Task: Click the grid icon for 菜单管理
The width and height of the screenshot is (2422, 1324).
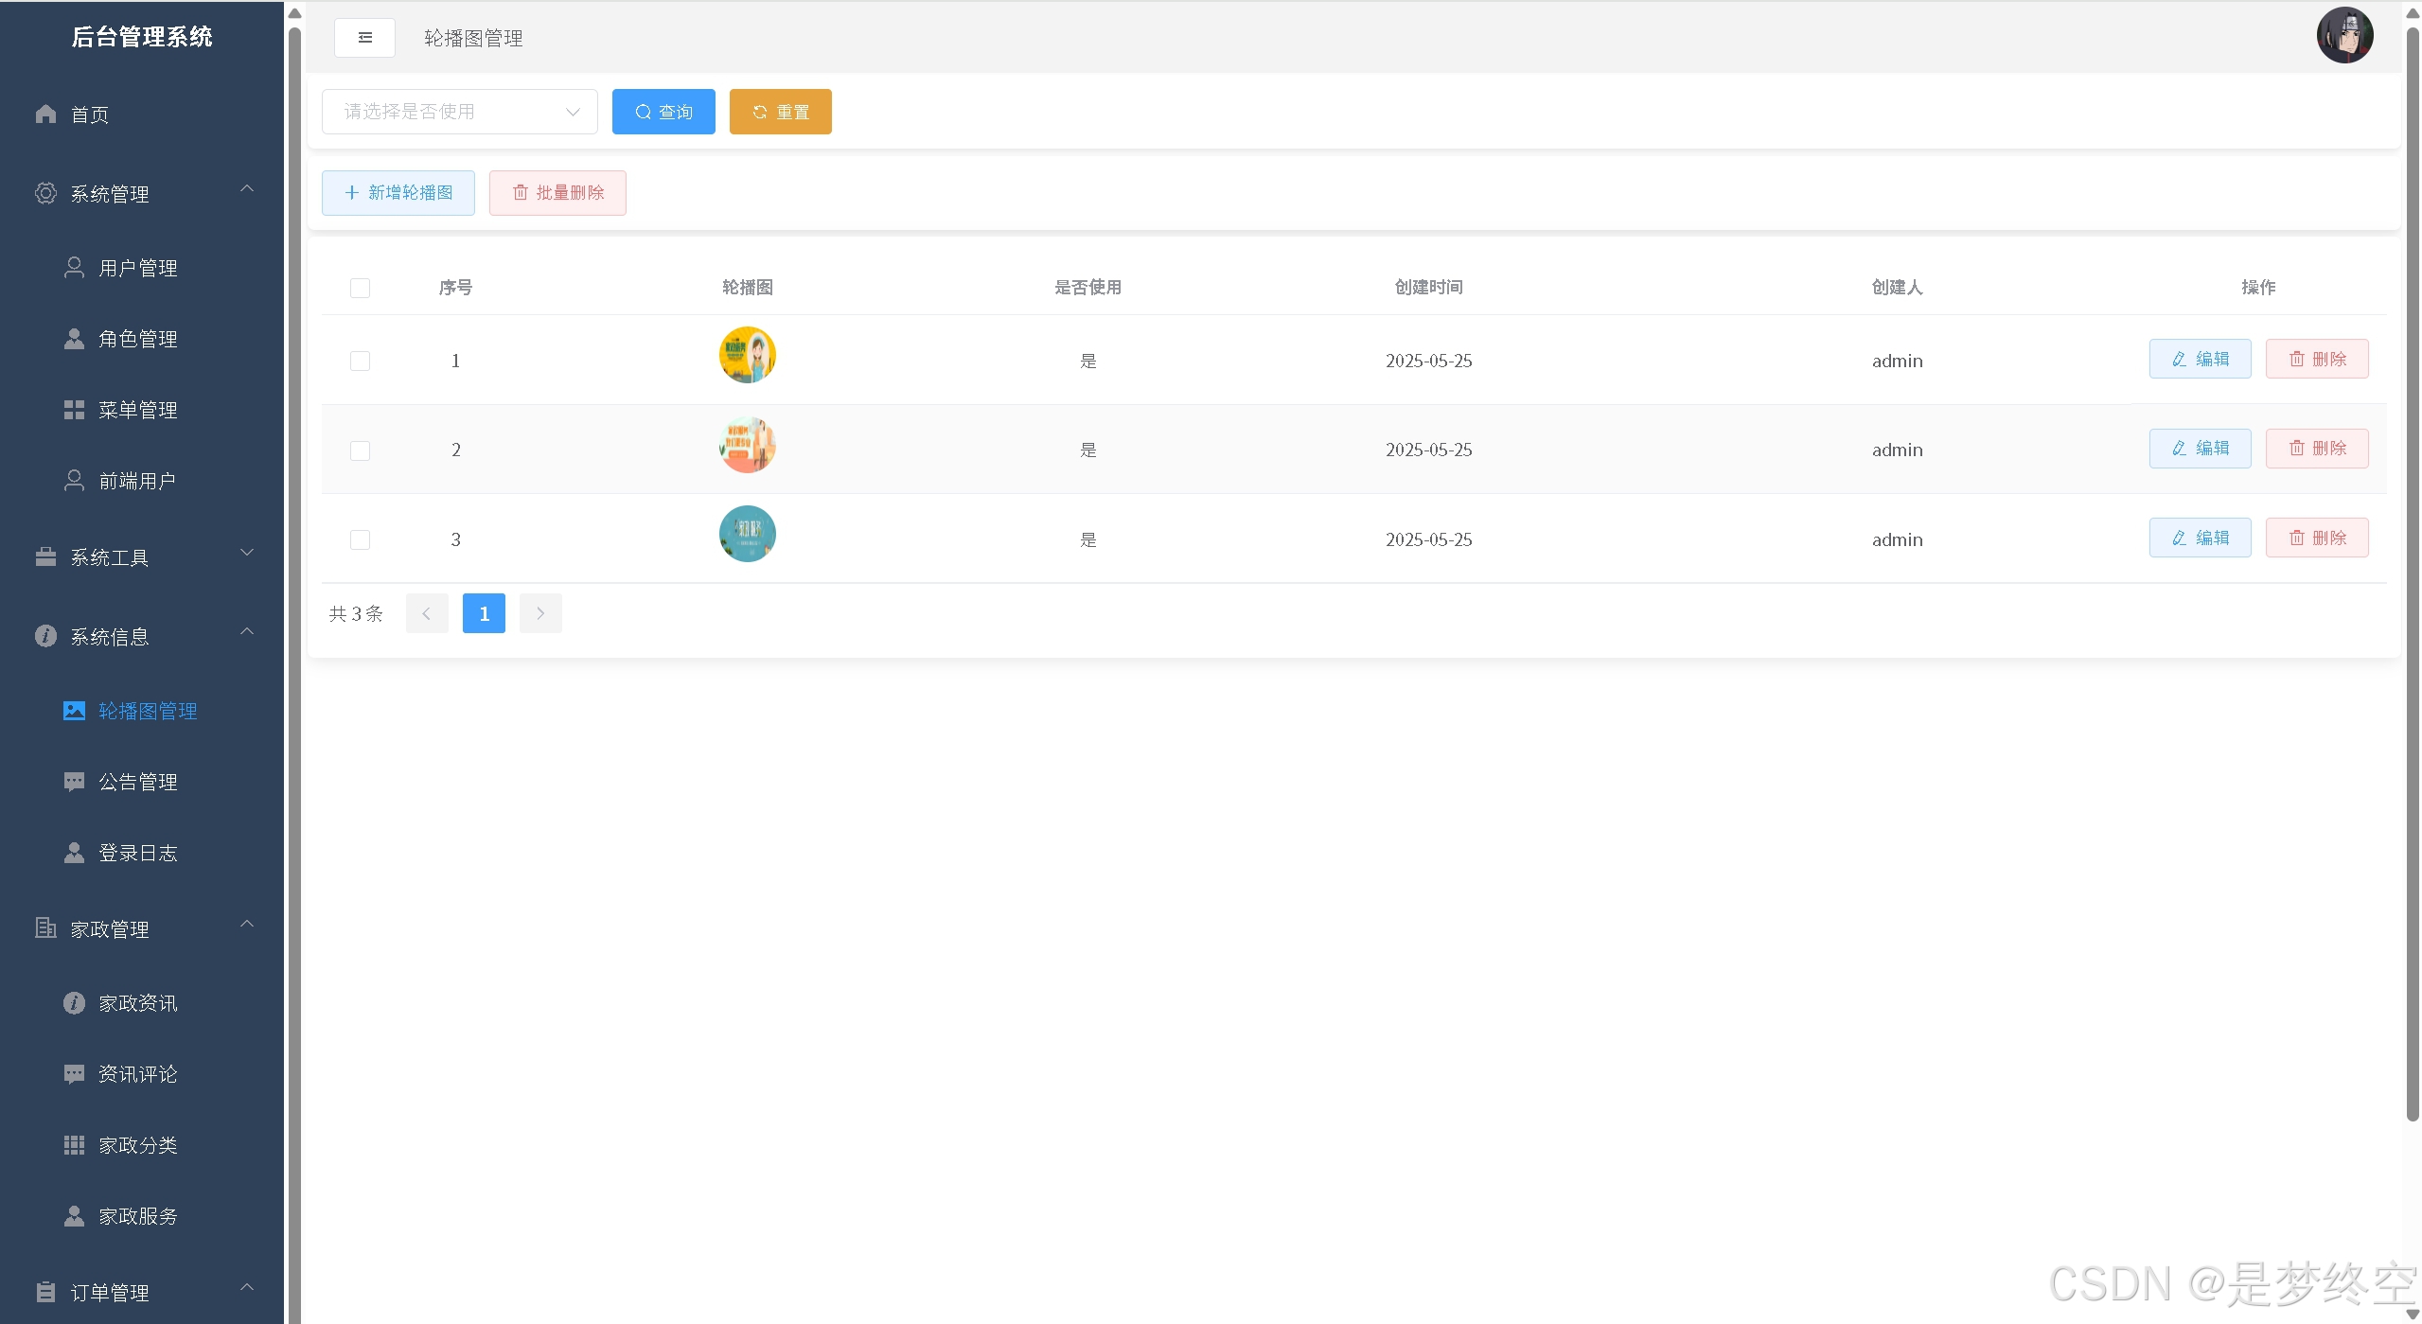Action: coord(74,410)
